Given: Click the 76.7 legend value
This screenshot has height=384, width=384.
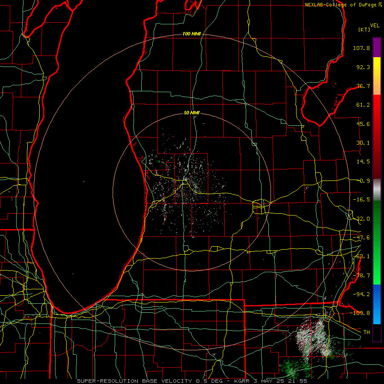Looking at the screenshot, I should 363,86.
